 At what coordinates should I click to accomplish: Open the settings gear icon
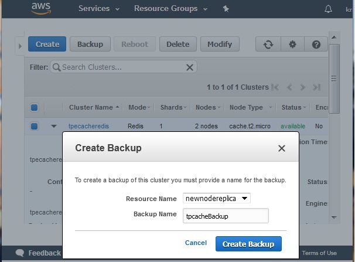click(292, 44)
